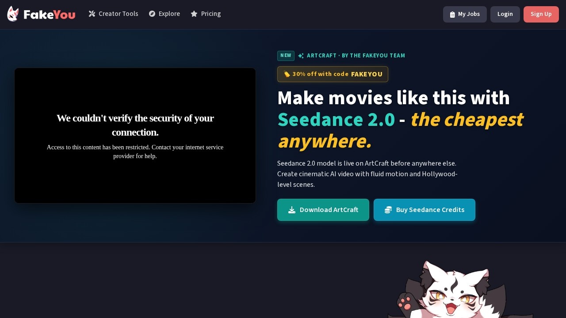This screenshot has height=318, width=566.
Task: Click the Seedance 2.0 description paragraph
Action: 367,174
